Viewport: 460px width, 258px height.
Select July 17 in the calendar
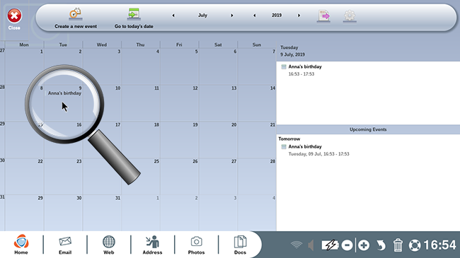(102, 139)
